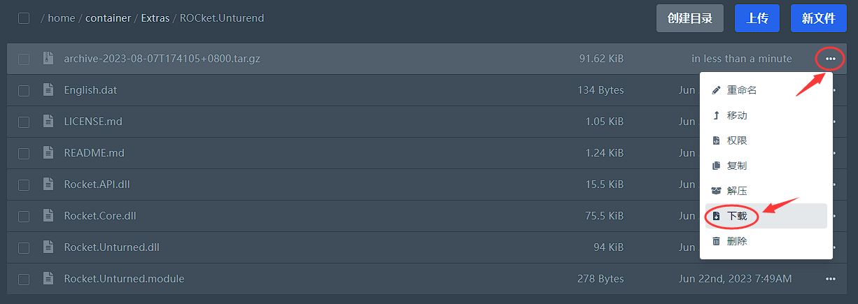Image resolution: width=858 pixels, height=304 pixels.
Task: Tick the checkbox for Rocket.Unturned.module
Action: click(x=24, y=279)
